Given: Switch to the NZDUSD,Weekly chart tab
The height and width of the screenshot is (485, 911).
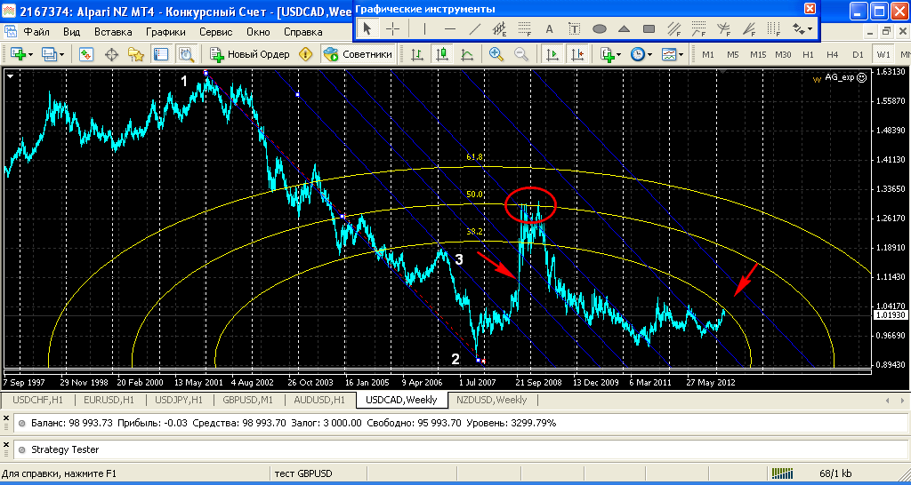Looking at the screenshot, I should coord(491,400).
